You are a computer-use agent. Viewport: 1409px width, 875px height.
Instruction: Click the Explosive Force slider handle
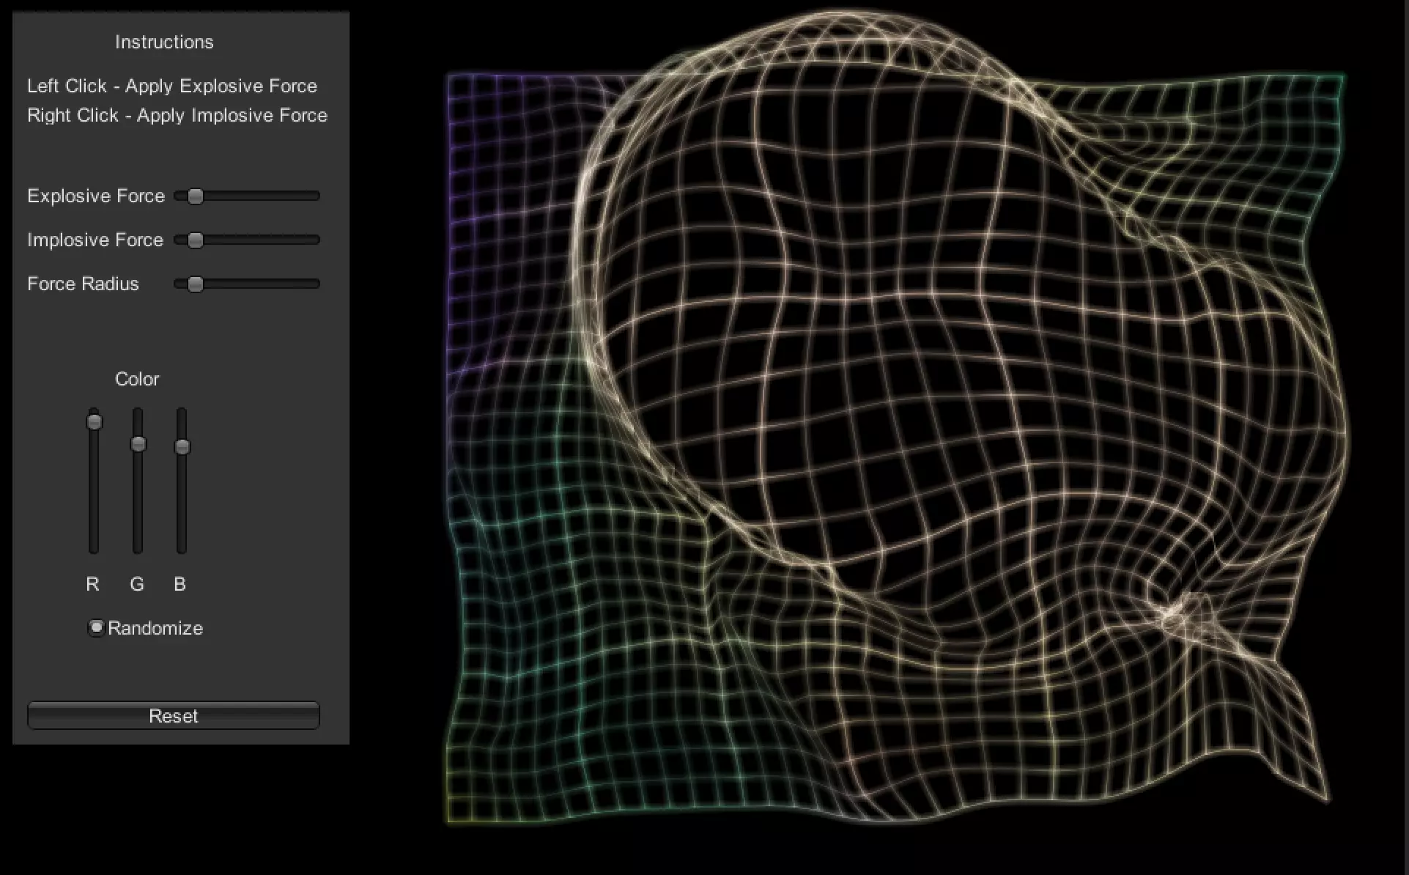coord(195,196)
